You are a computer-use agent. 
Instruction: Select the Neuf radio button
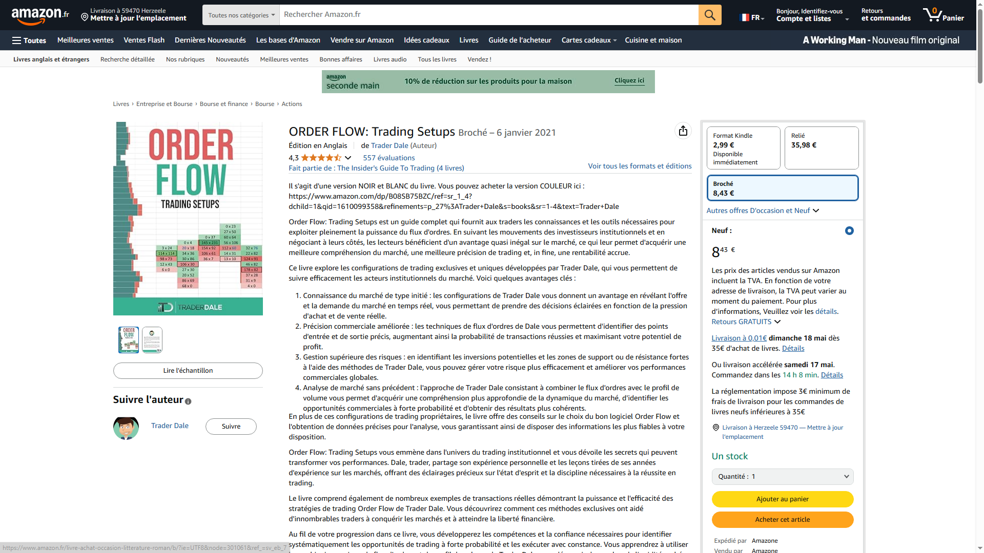point(849,231)
